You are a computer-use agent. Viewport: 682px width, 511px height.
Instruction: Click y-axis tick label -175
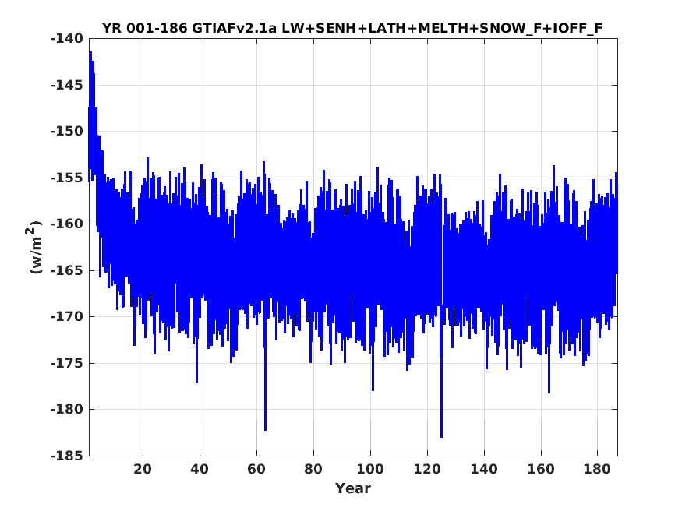tap(66, 363)
